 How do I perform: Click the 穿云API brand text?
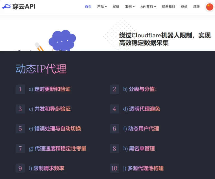tap(24, 6)
